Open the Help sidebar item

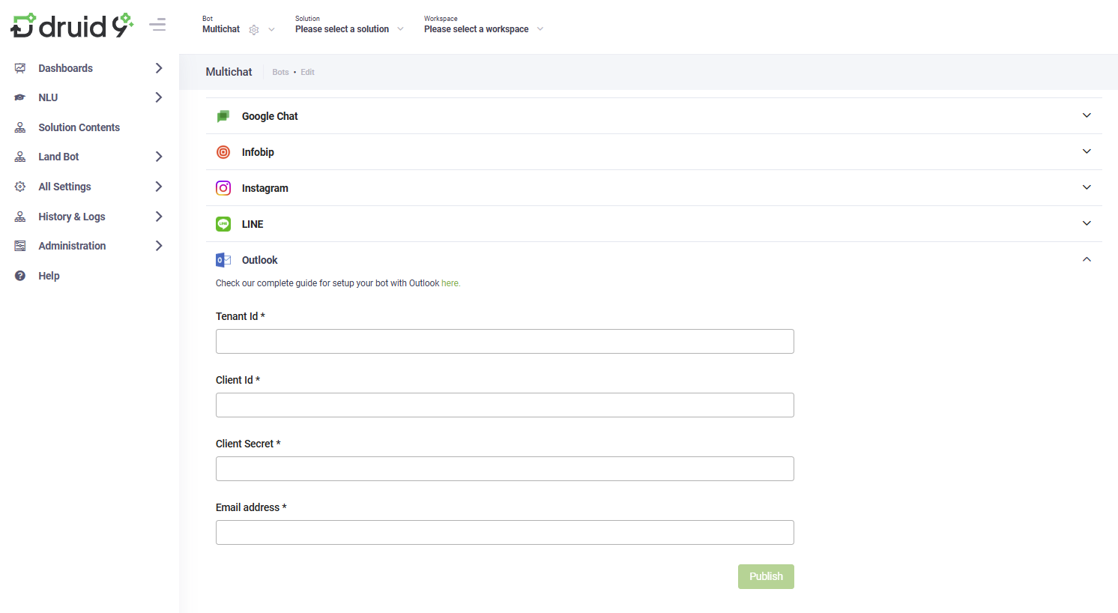(49, 276)
